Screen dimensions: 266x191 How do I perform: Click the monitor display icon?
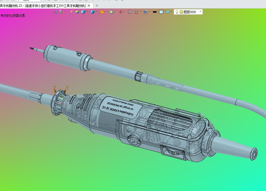pos(145,12)
